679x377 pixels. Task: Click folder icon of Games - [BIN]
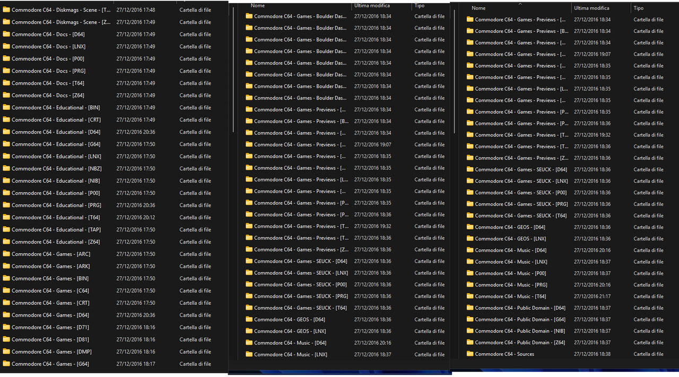coord(6,279)
